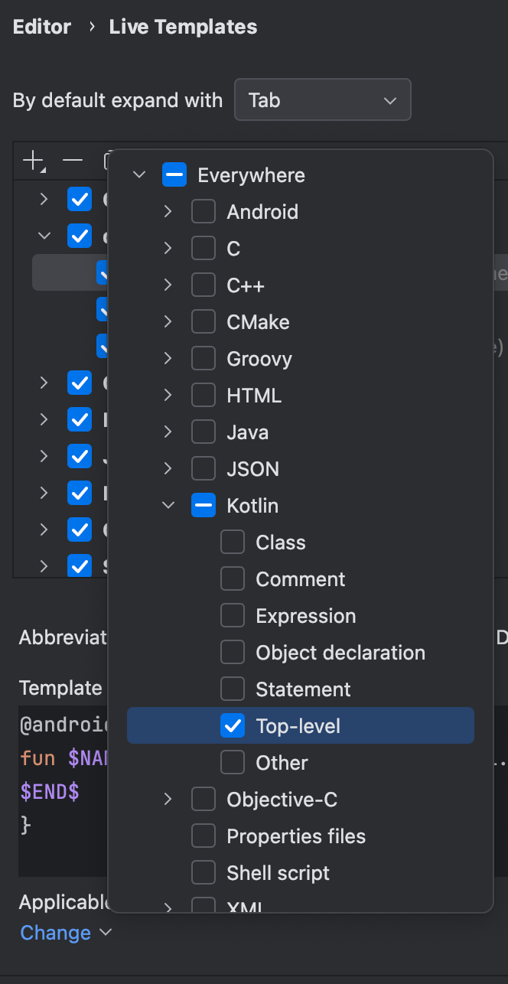Check the Kotlin Statement checkbox

point(233,689)
